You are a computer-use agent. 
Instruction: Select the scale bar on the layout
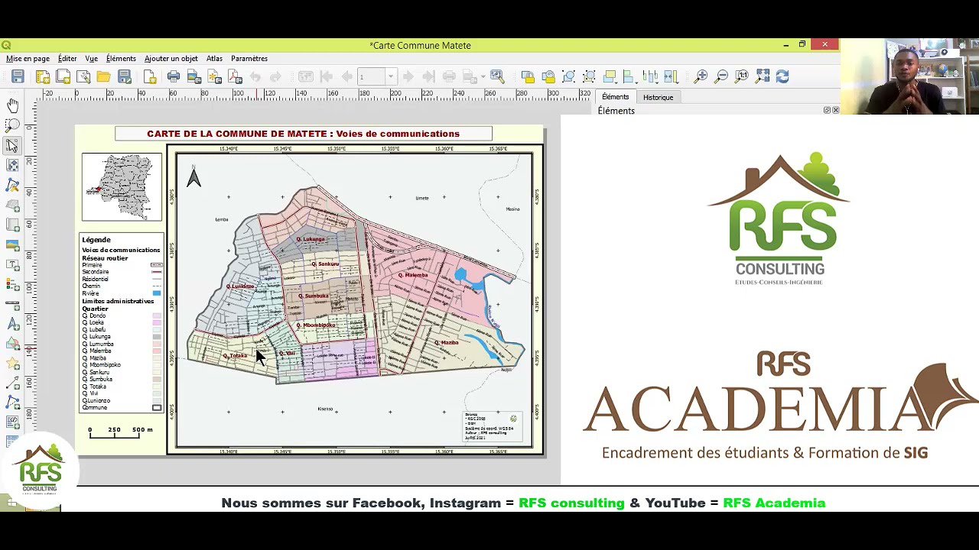(x=121, y=433)
